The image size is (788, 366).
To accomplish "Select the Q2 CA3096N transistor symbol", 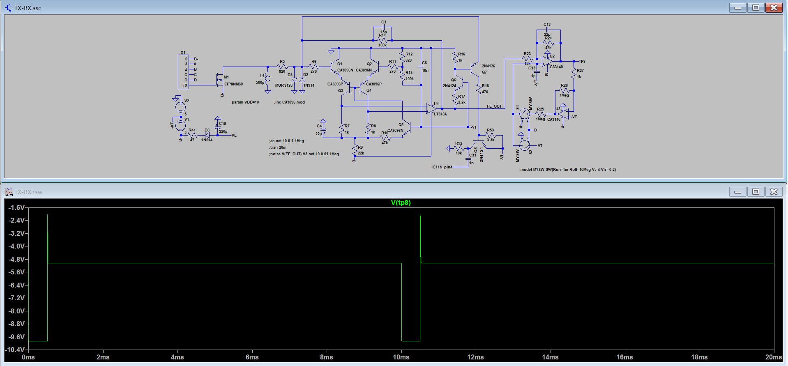I will (x=375, y=66).
